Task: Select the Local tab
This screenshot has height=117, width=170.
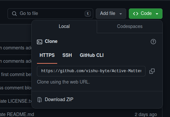Action: 64,26
